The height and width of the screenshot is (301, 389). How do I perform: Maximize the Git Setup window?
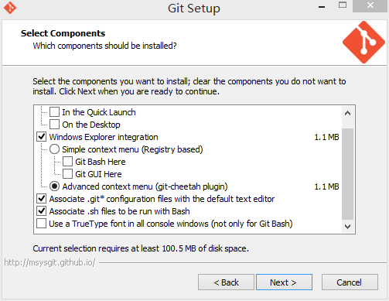(343, 5)
